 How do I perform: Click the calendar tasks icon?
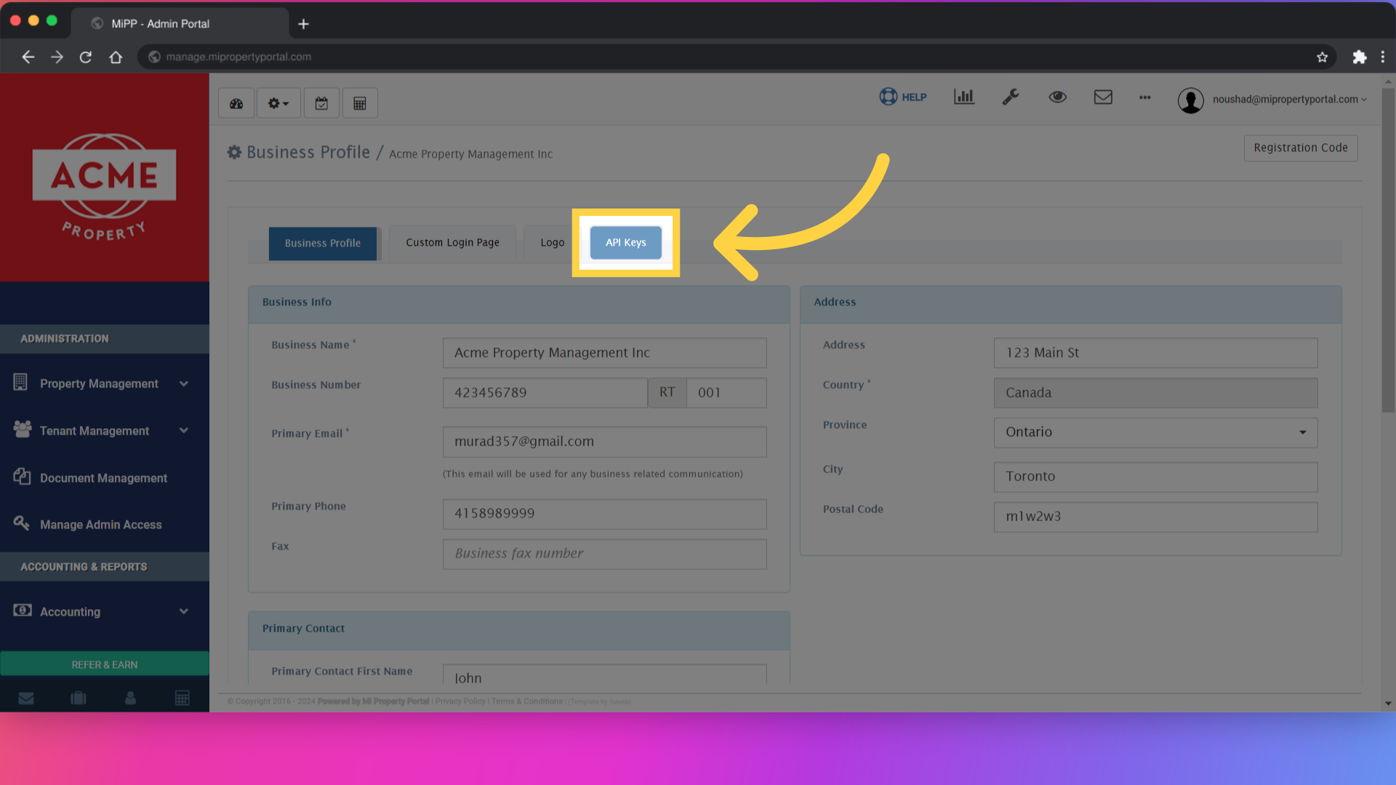tap(321, 102)
